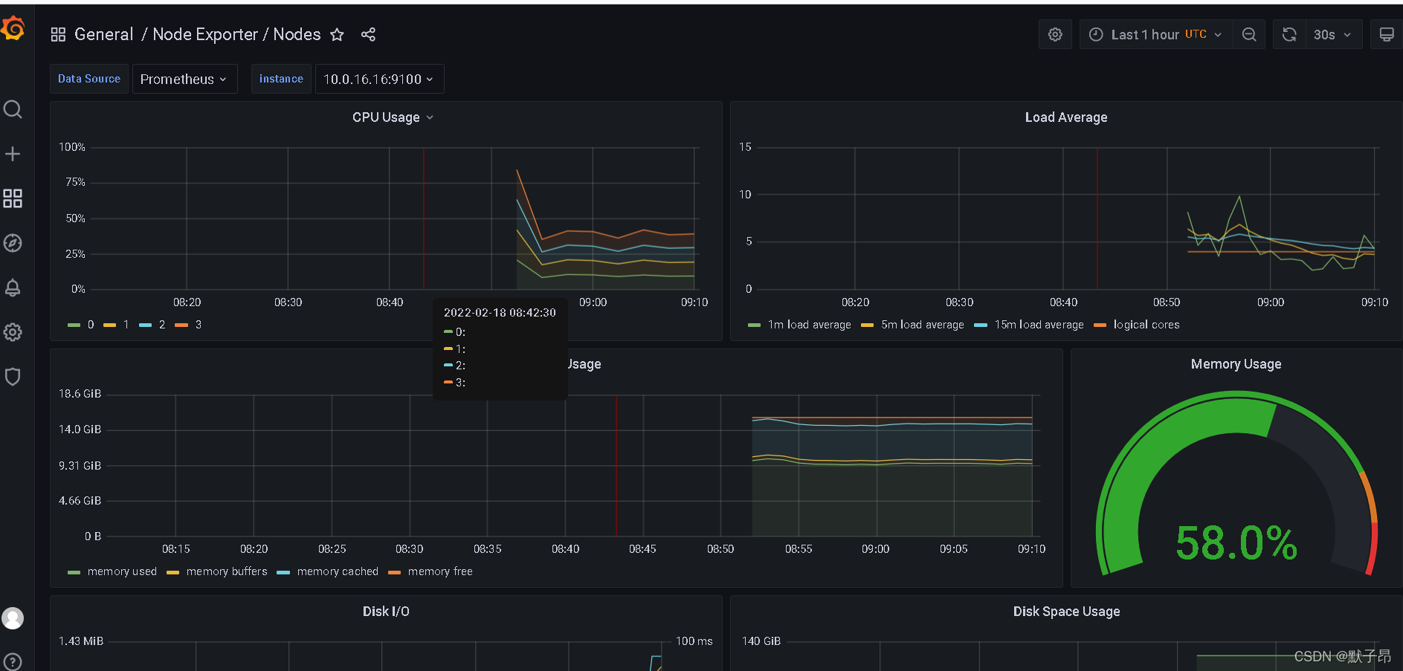
Task: Click the Data Source variable label
Action: click(x=89, y=79)
